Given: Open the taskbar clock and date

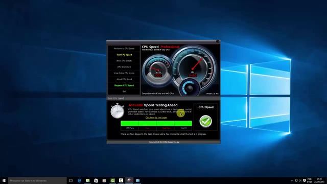Looking at the screenshot, I should click(x=319, y=180).
